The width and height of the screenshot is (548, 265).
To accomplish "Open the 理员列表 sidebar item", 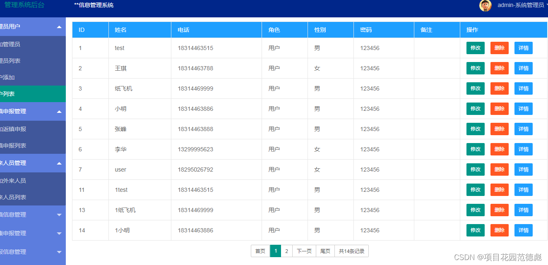I will (33, 61).
